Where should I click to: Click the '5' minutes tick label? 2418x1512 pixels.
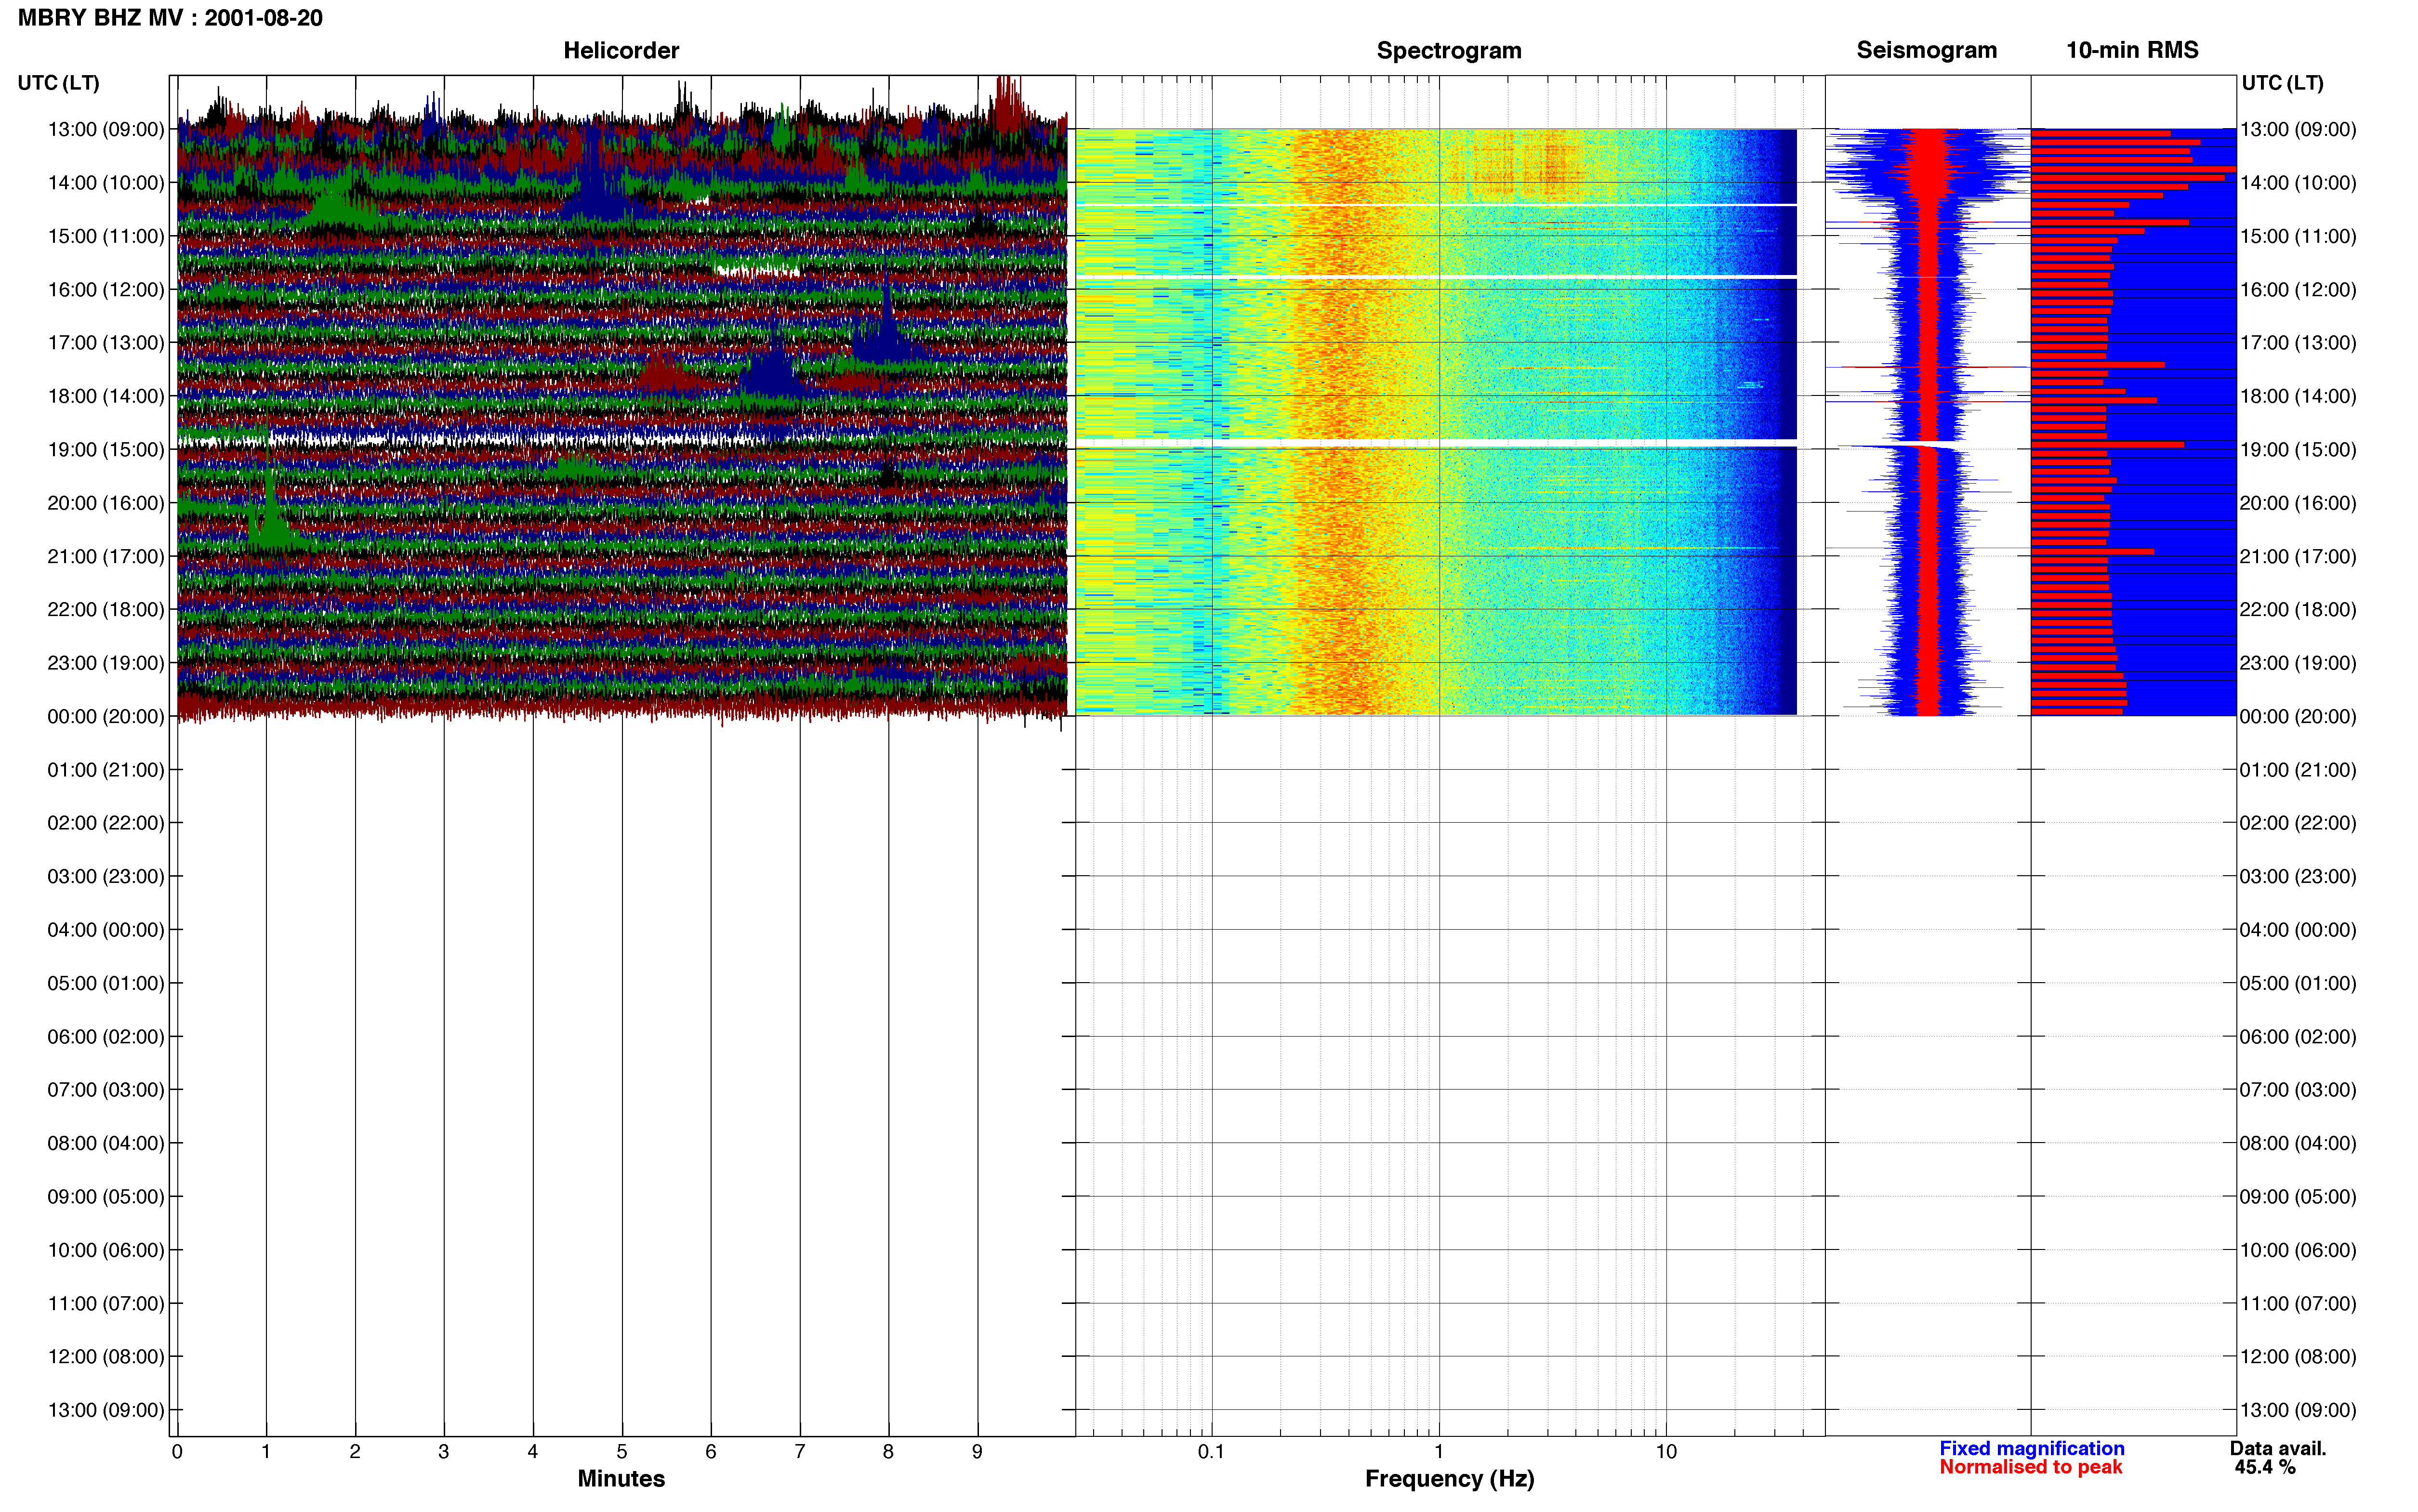(x=622, y=1452)
